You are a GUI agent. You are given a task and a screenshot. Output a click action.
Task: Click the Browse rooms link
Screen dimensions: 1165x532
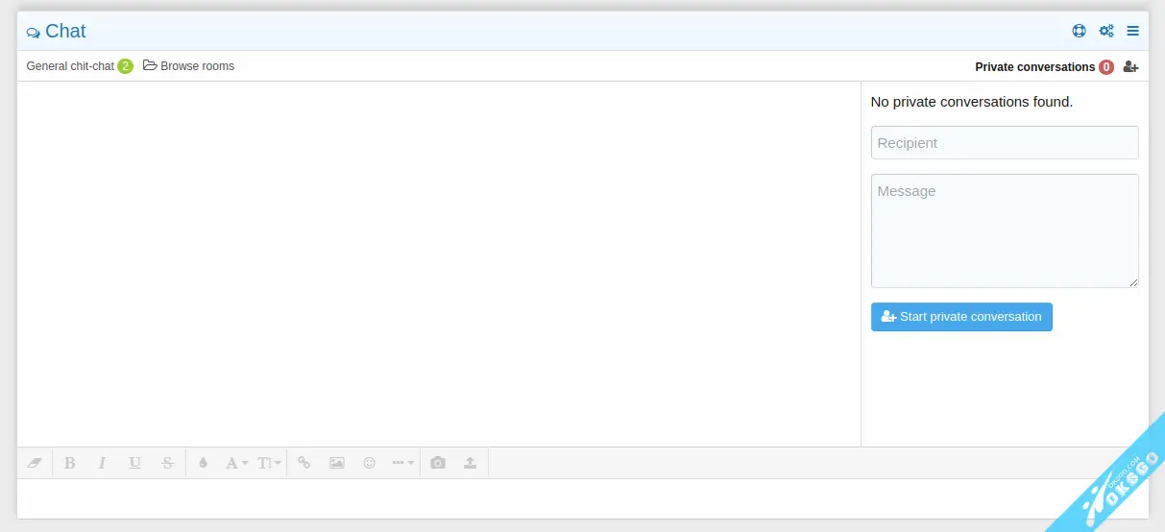pyautogui.click(x=189, y=66)
